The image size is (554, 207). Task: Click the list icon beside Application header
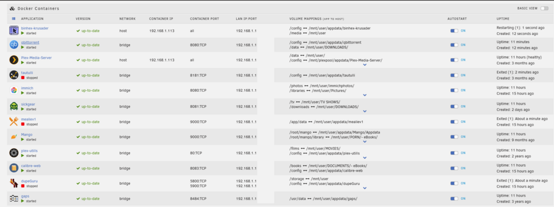[14, 19]
